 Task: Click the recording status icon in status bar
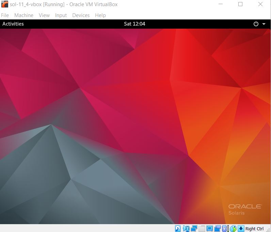coord(218,229)
